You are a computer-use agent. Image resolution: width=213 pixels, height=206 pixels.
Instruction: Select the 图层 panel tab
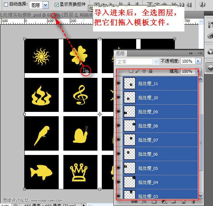tap(121, 53)
